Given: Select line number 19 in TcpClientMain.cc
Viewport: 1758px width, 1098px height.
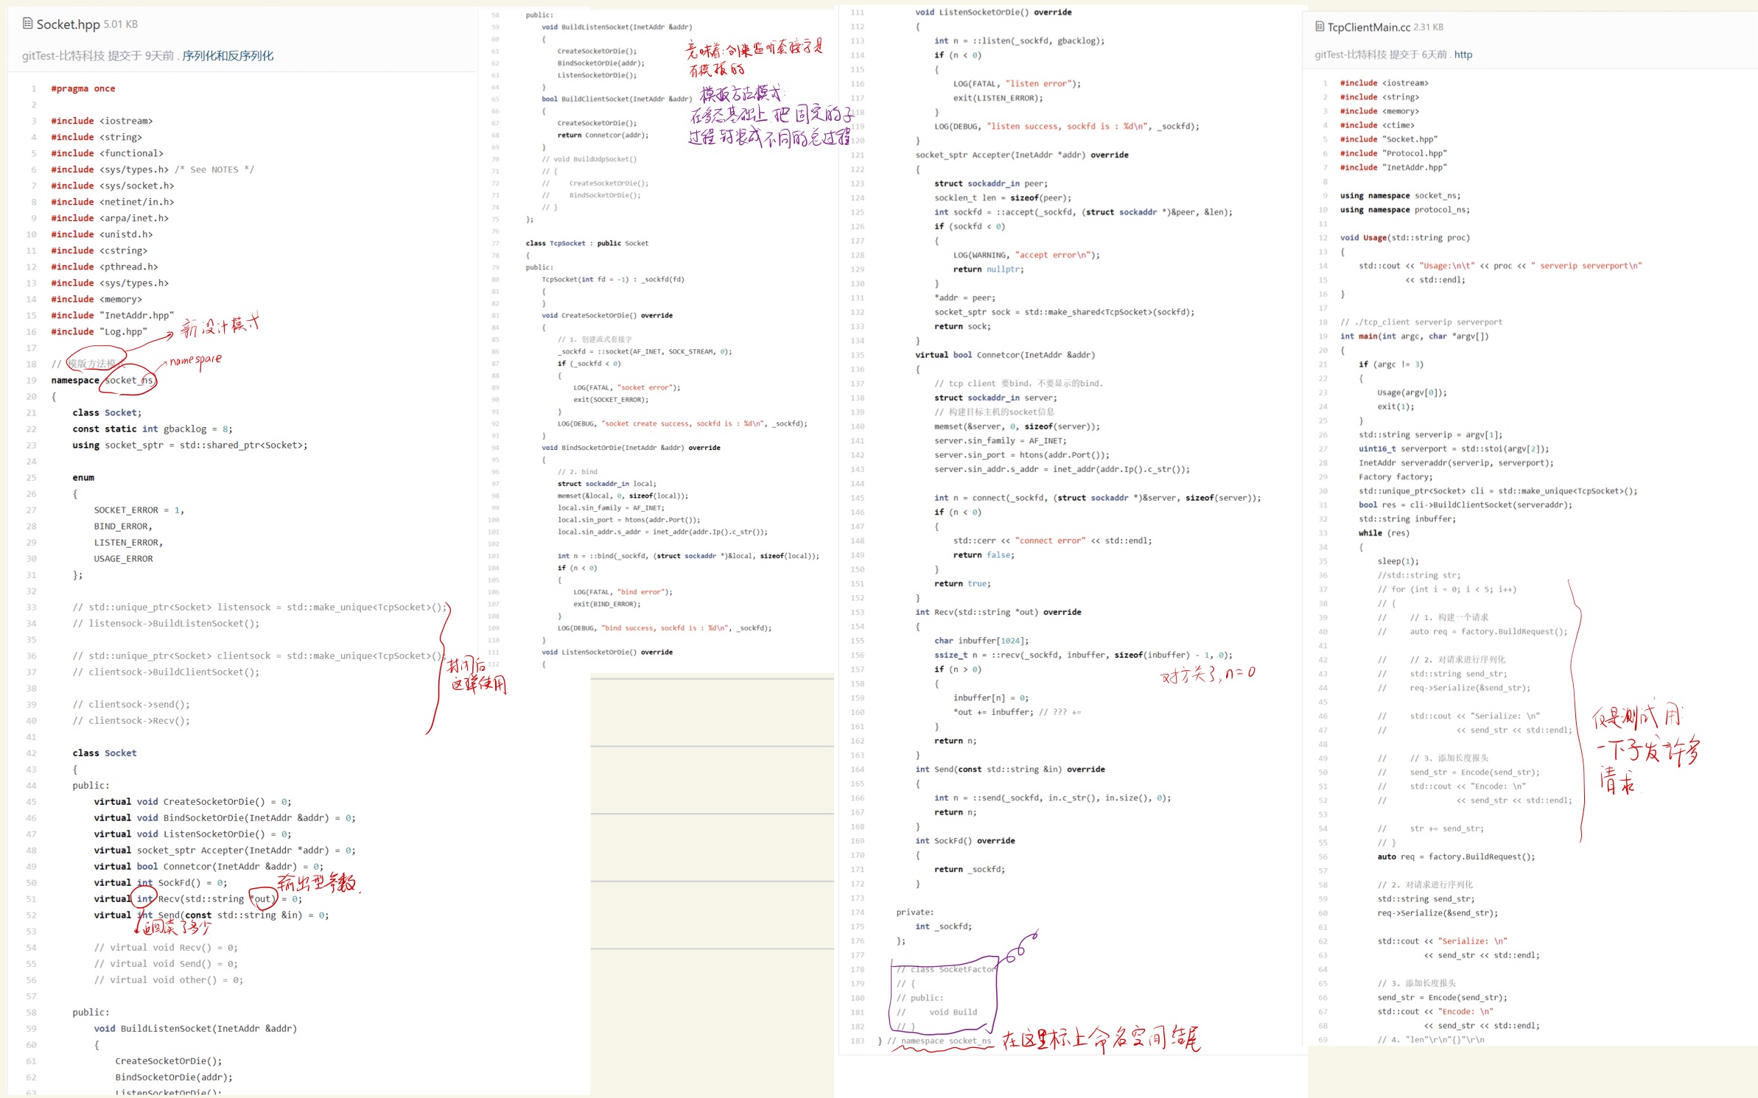Looking at the screenshot, I should (1323, 336).
